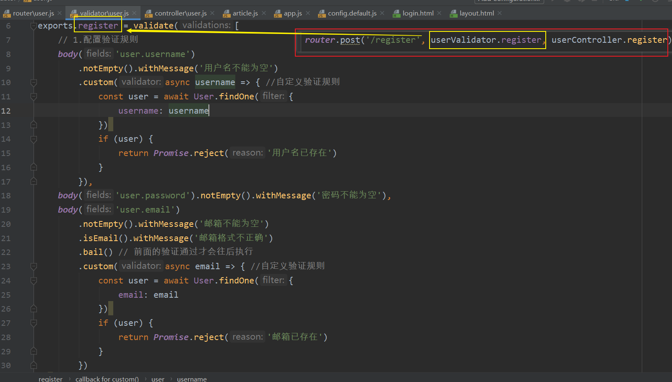Select the username breadcrumb
This screenshot has height=382, width=672.
tap(192, 379)
